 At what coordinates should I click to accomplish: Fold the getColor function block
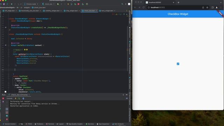pyautogui.click(x=9, y=54)
